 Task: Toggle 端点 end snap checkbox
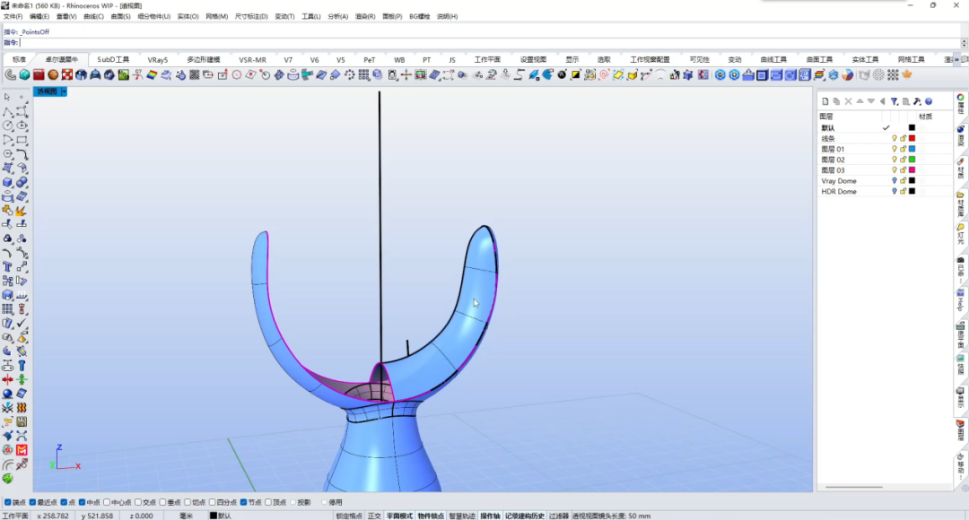click(x=8, y=502)
